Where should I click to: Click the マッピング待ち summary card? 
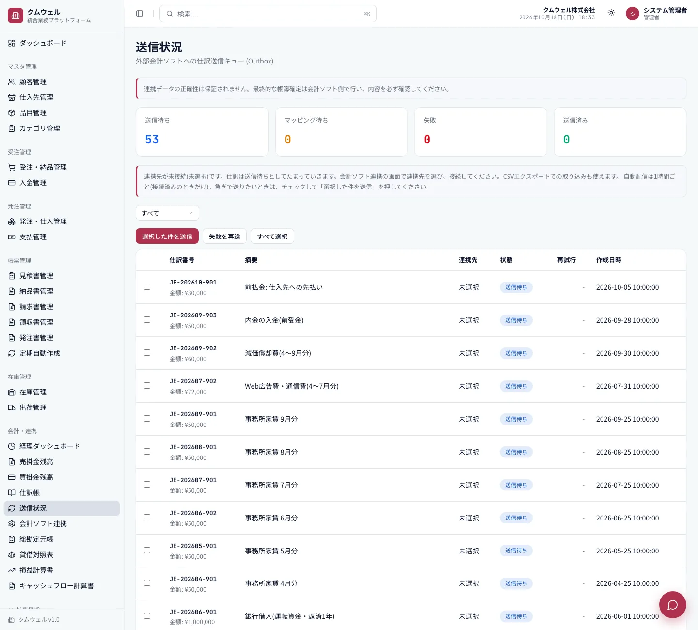(x=341, y=132)
